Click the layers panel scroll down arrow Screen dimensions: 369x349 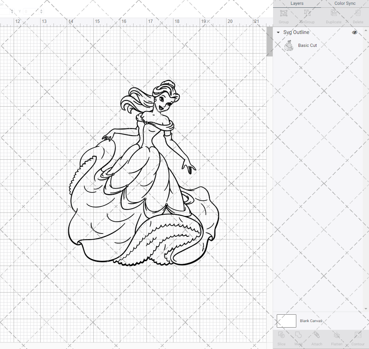365,309
